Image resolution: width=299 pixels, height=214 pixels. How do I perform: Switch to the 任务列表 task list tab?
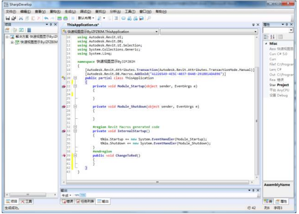coord(85,201)
